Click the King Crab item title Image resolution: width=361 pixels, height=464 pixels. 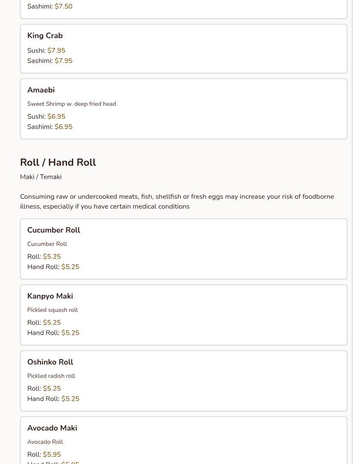(45, 36)
